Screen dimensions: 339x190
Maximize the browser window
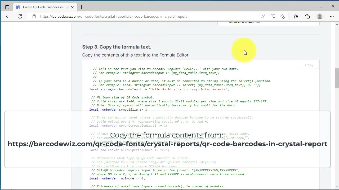click(321, 6)
